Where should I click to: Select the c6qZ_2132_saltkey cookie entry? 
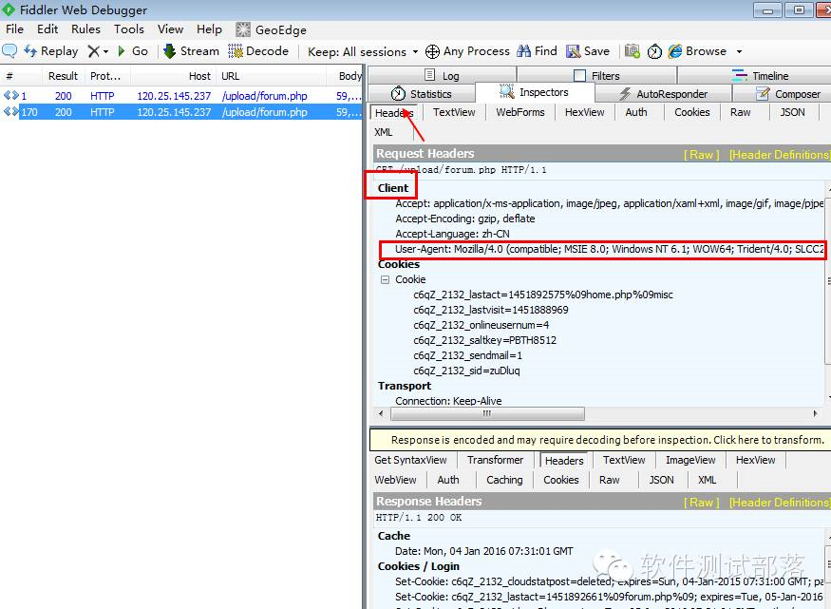click(485, 340)
